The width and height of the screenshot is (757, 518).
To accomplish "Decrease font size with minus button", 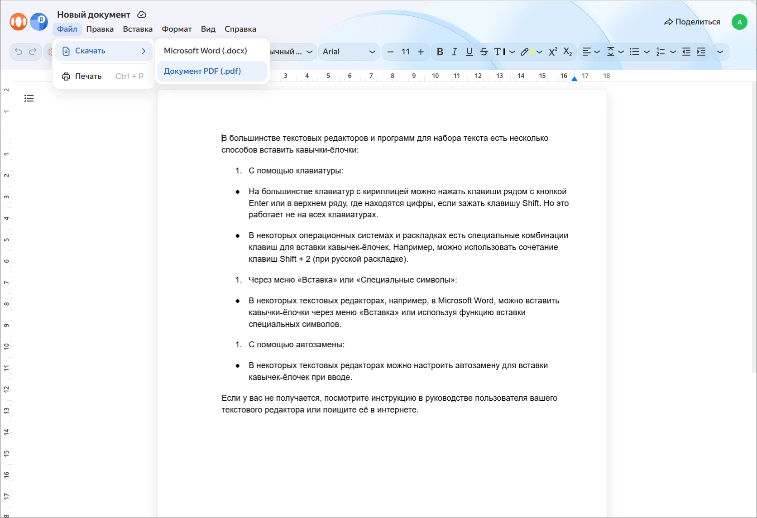I will pos(390,52).
